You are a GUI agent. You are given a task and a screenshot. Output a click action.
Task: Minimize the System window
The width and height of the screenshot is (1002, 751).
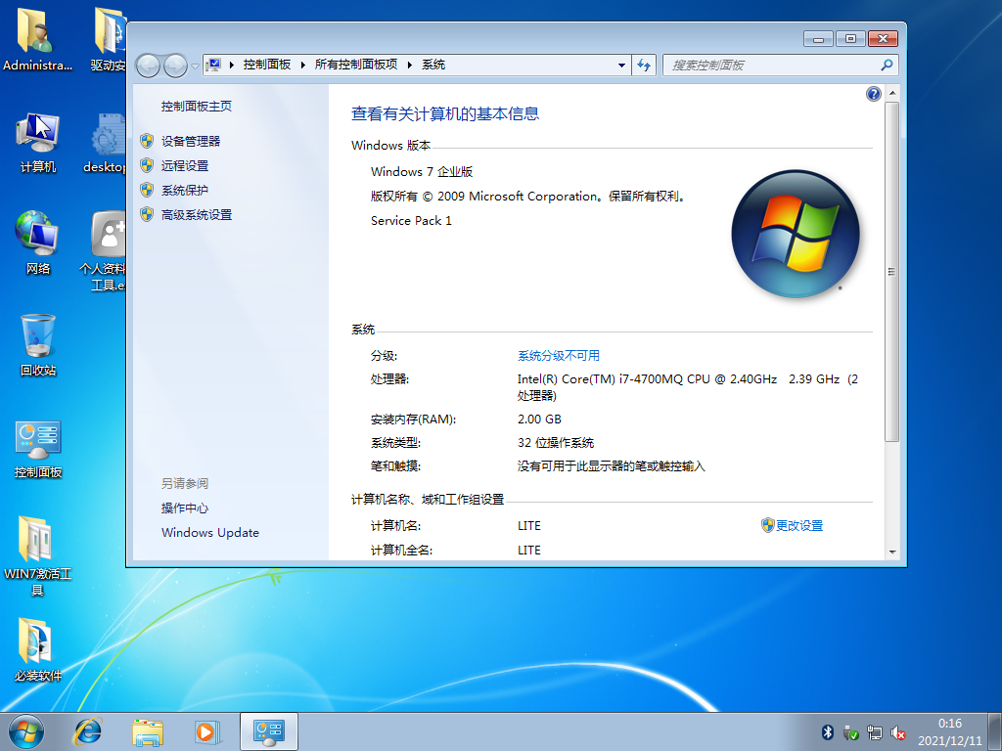pyautogui.click(x=819, y=39)
